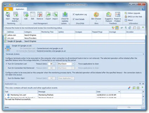Toggle the check mark for Google UK
Screen dimensions: 149x113
6,41
